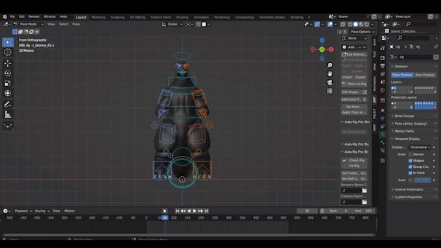Click the red X axis gizmo ball
Image resolution: width=441 pixels, height=248 pixels.
pos(331,49)
